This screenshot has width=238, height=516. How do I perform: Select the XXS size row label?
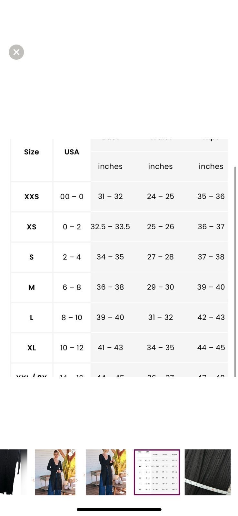click(32, 197)
